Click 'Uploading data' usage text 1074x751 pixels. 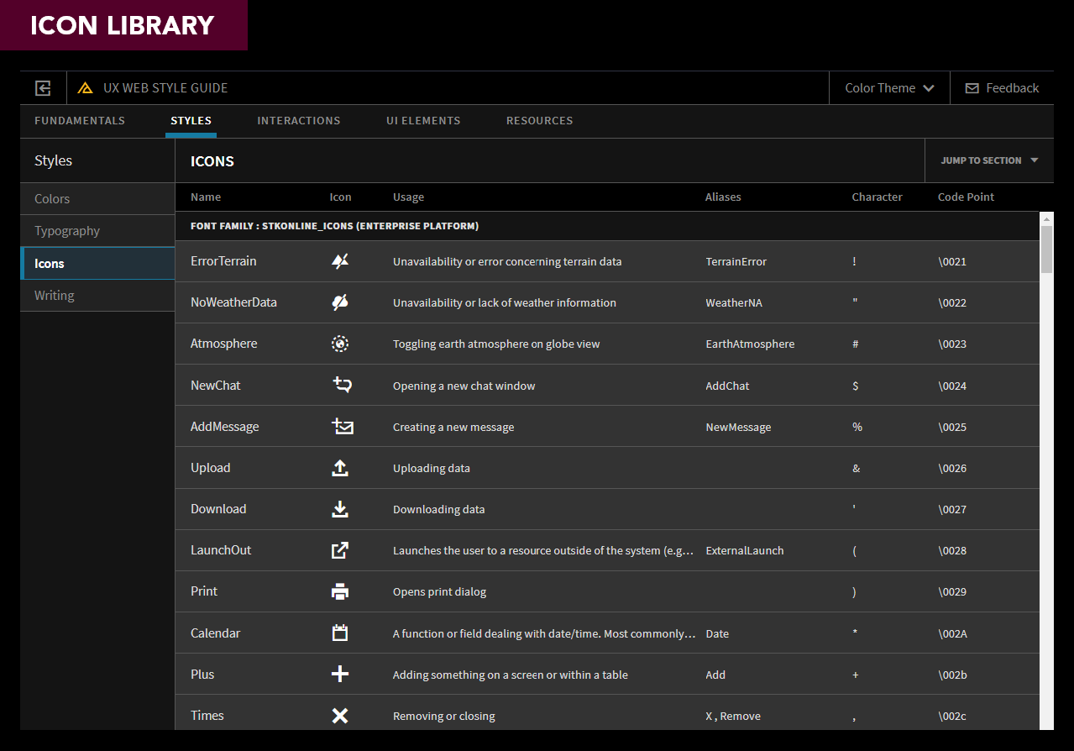click(432, 468)
